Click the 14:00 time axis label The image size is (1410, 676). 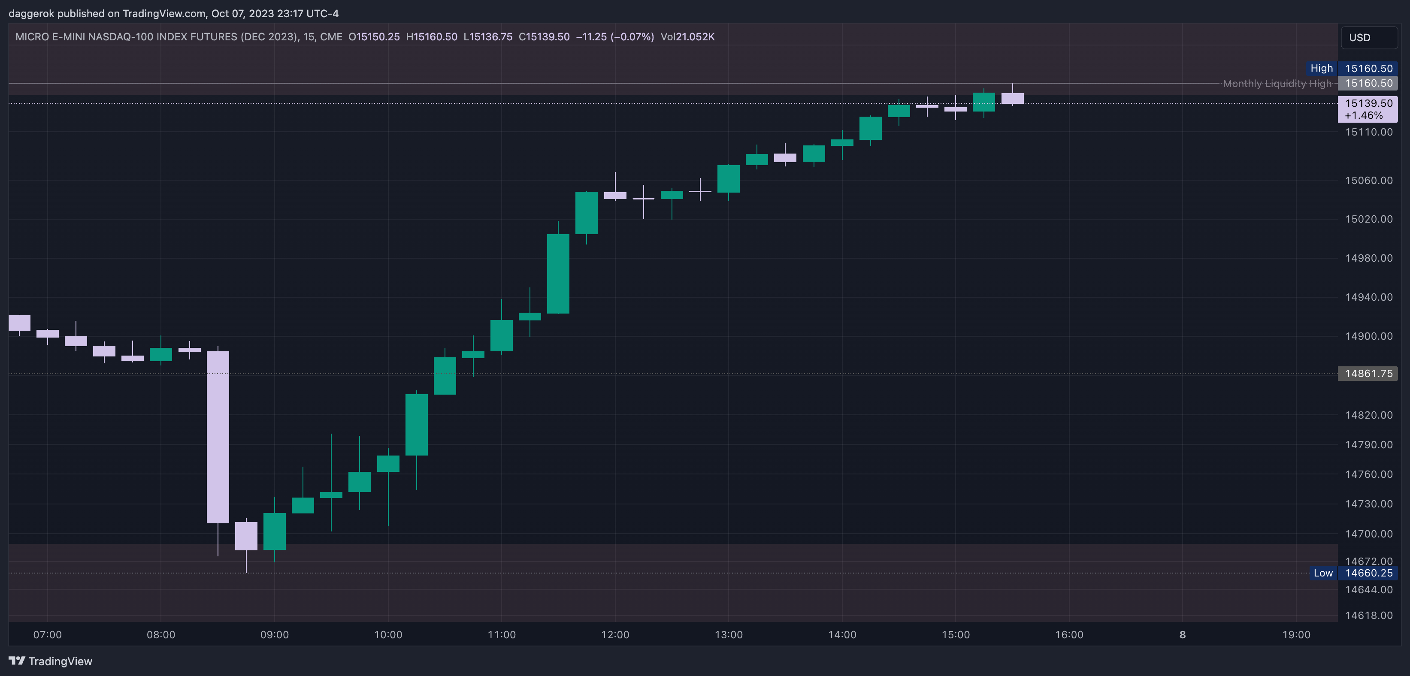pos(842,634)
